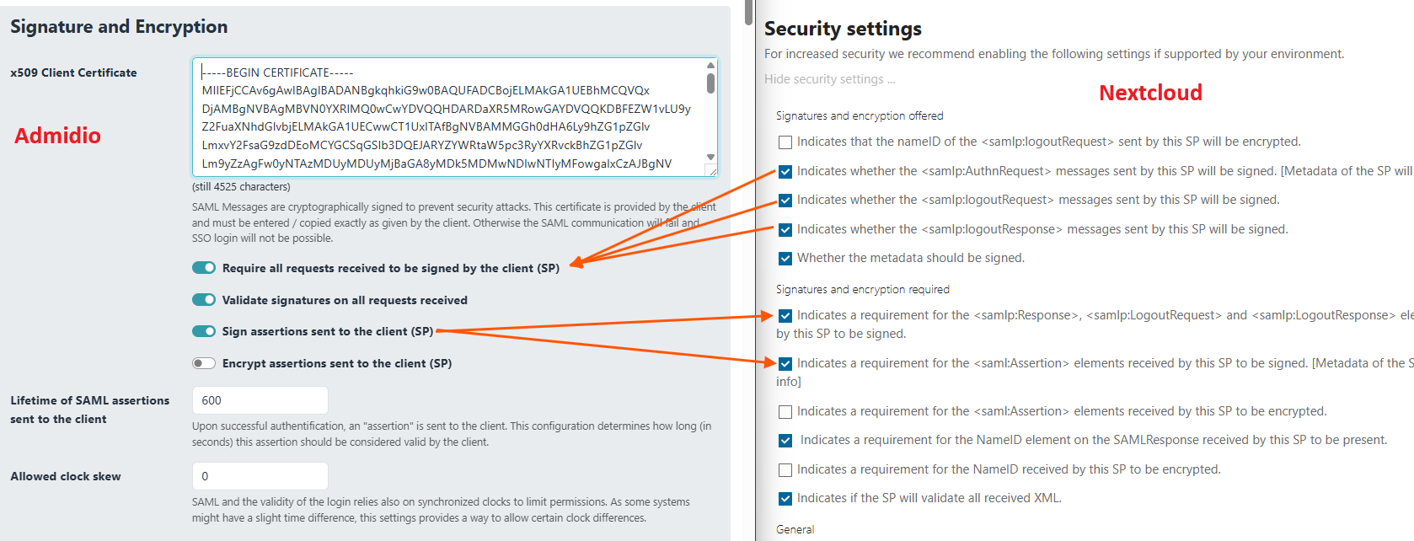
Task: Check the NameID received encrypted requirement checkbox
Action: (785, 470)
